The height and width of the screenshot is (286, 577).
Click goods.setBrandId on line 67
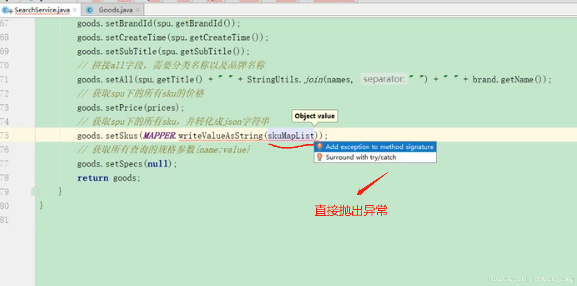(x=115, y=24)
